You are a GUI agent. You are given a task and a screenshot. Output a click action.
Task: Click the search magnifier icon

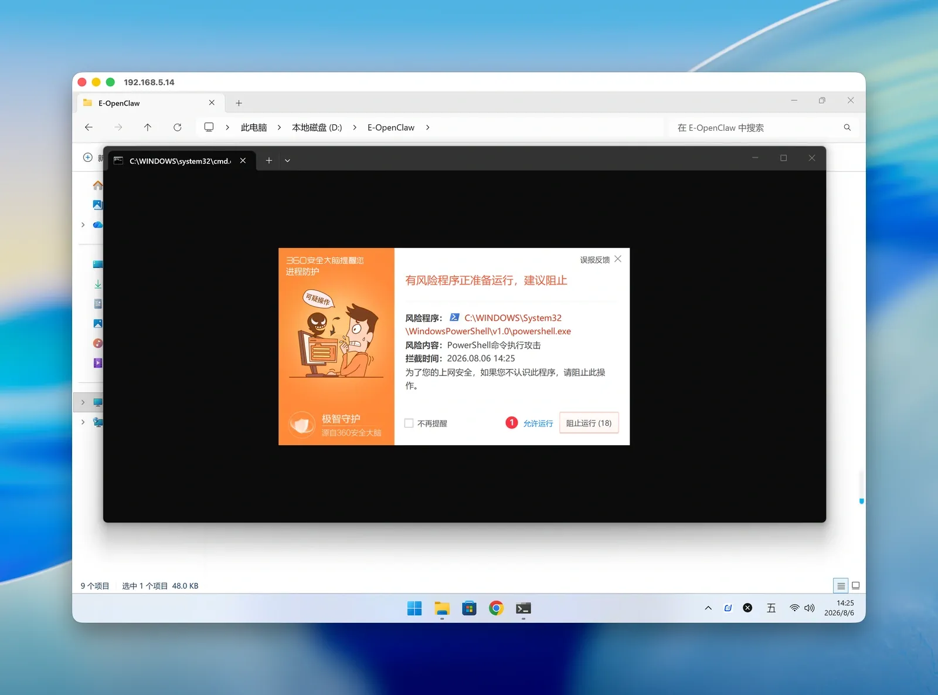847,127
